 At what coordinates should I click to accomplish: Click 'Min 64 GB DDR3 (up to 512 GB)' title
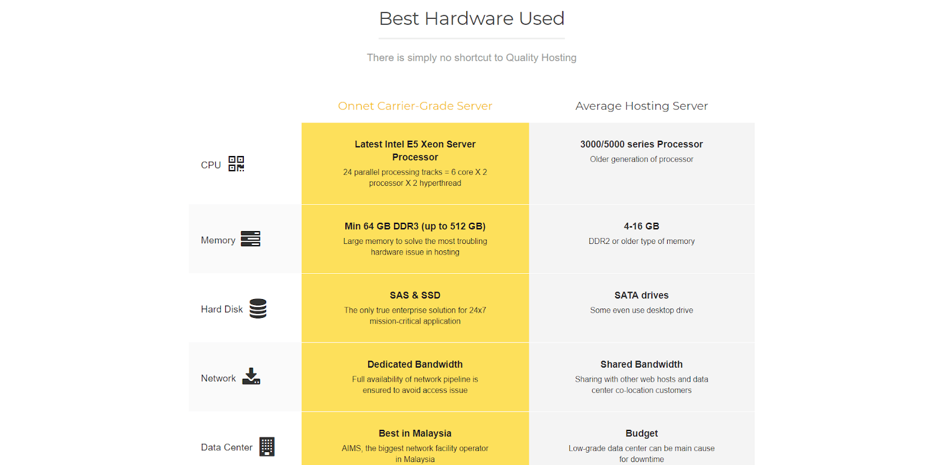click(415, 226)
